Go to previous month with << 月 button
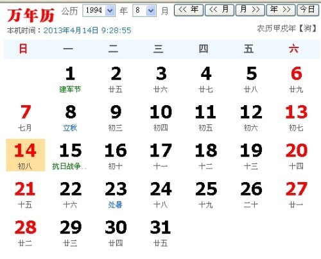Image resolution: width=321 pixels, height=259 pixels. (220, 10)
